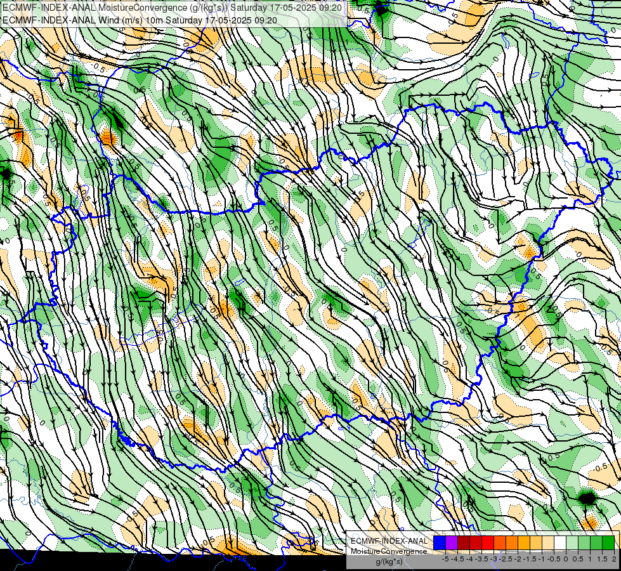The height and width of the screenshot is (571, 621).
Task: Click the medium green swatch between 1 and 1.5
Action: pos(596,543)
